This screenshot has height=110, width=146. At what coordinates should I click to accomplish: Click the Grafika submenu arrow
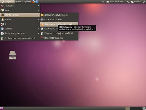(39, 20)
